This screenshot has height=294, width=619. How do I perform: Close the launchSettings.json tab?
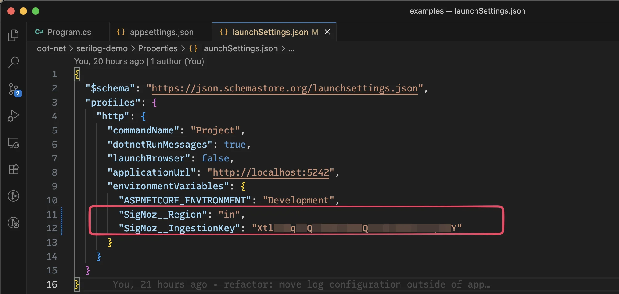(x=327, y=32)
